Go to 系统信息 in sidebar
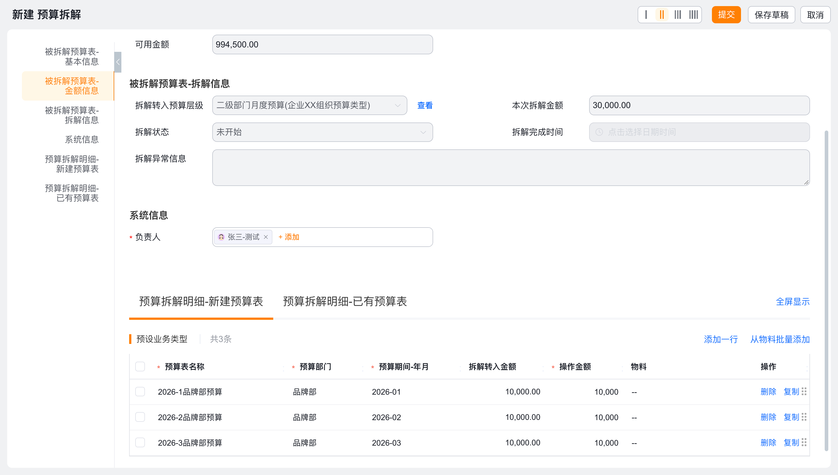The height and width of the screenshot is (475, 838). tap(81, 140)
